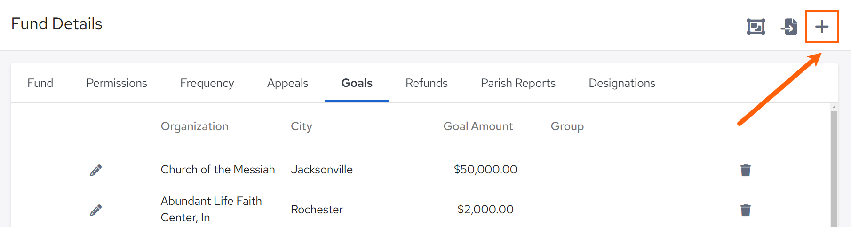Sort by Organization column header
Viewport: 851px width, 227px height.
tap(194, 126)
